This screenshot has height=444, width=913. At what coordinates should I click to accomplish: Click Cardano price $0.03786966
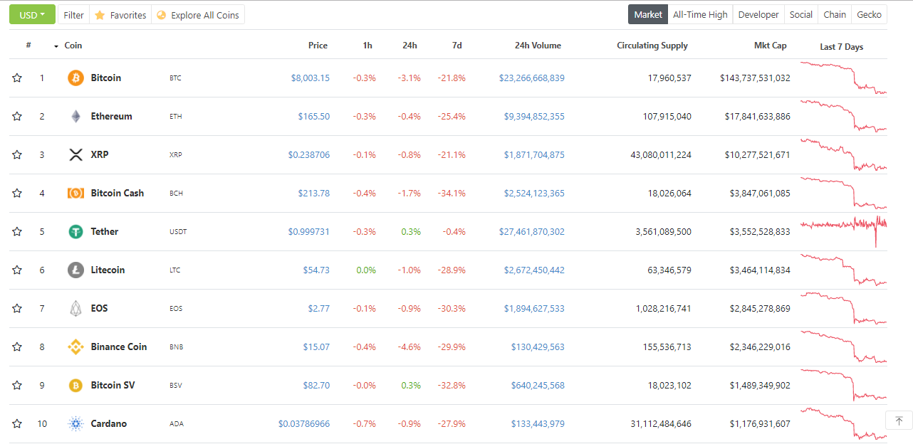pyautogui.click(x=304, y=424)
